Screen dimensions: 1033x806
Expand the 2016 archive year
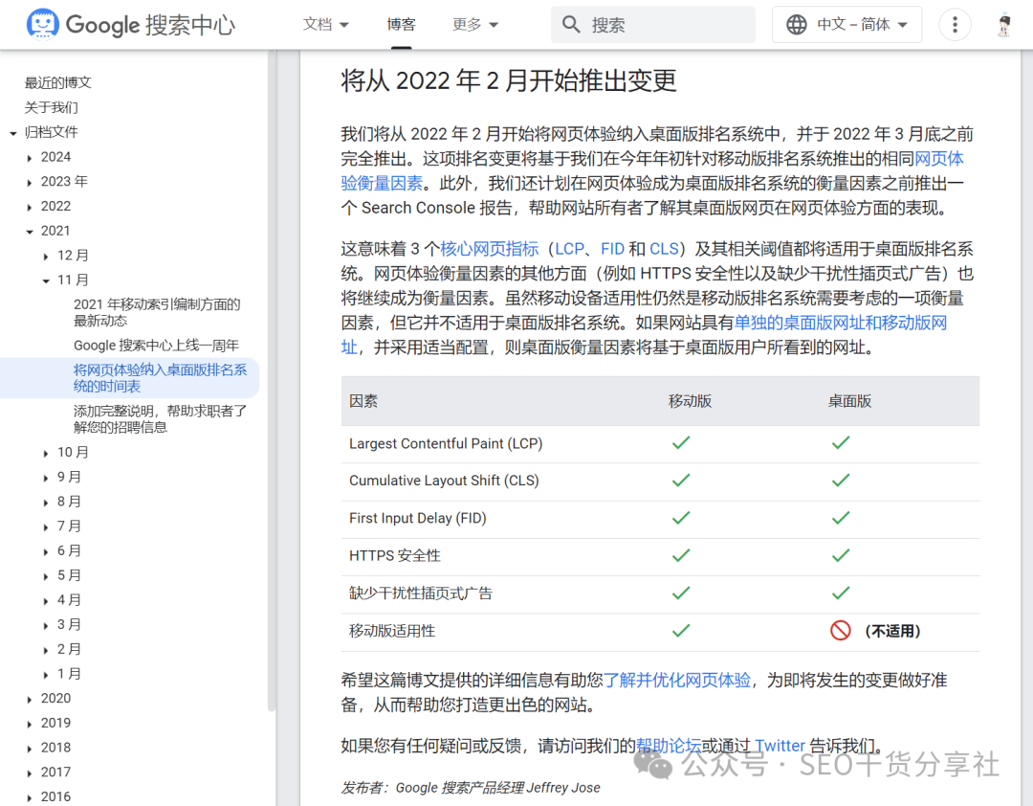pos(30,797)
